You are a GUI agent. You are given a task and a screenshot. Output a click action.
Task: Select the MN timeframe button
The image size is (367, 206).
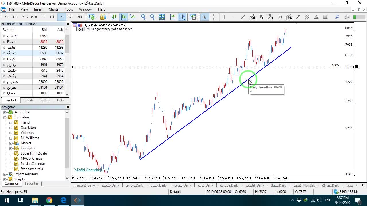click(80, 17)
